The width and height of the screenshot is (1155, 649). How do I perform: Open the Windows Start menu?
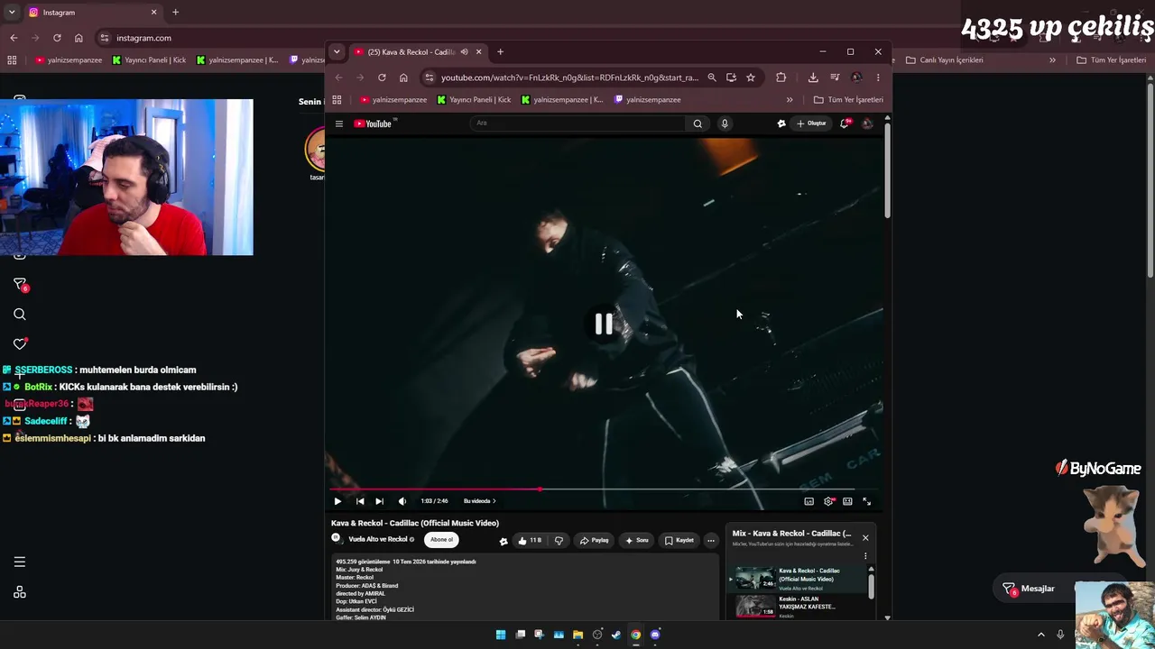coord(501,635)
